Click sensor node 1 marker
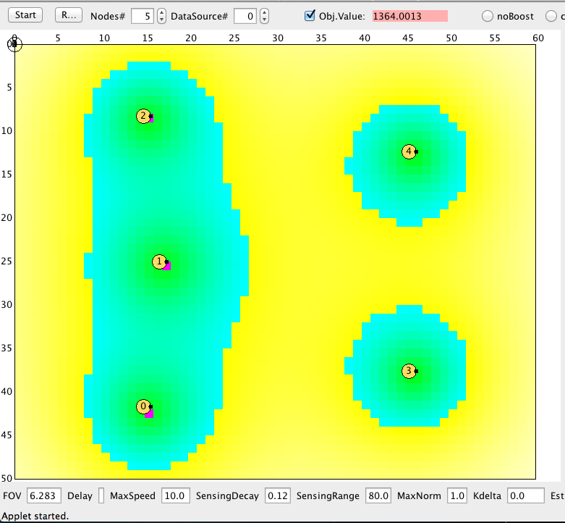The image size is (565, 523). coord(160,261)
